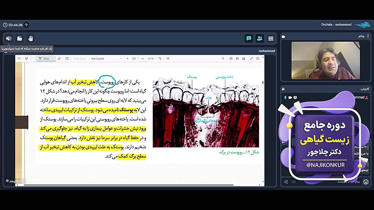Click the figure label یاخته روپوستی
Viewport: 374px width, 210px height.
click(x=225, y=77)
